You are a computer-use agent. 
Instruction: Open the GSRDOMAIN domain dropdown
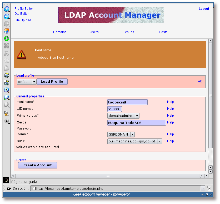tap(132, 135)
